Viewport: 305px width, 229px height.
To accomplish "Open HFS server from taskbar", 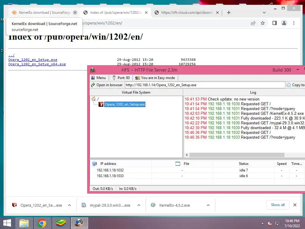I will tap(79, 223).
